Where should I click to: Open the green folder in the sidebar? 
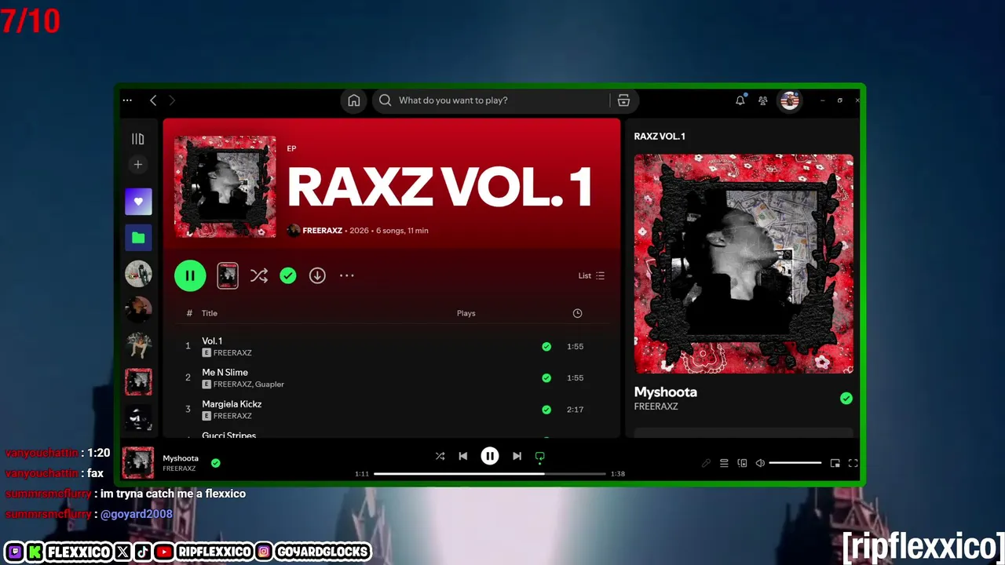138,238
